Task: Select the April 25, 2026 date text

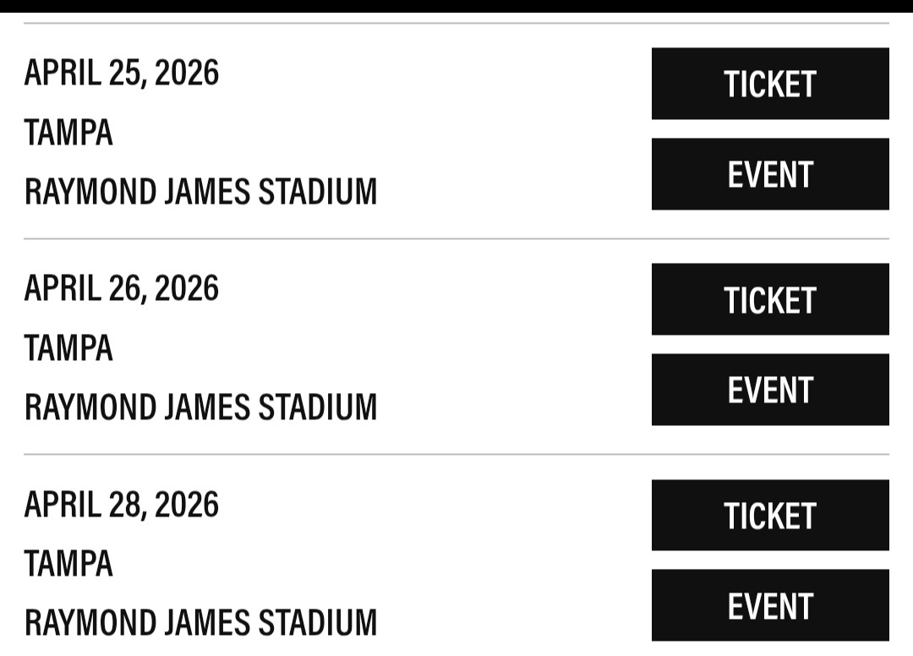Action: pyautogui.click(x=121, y=74)
